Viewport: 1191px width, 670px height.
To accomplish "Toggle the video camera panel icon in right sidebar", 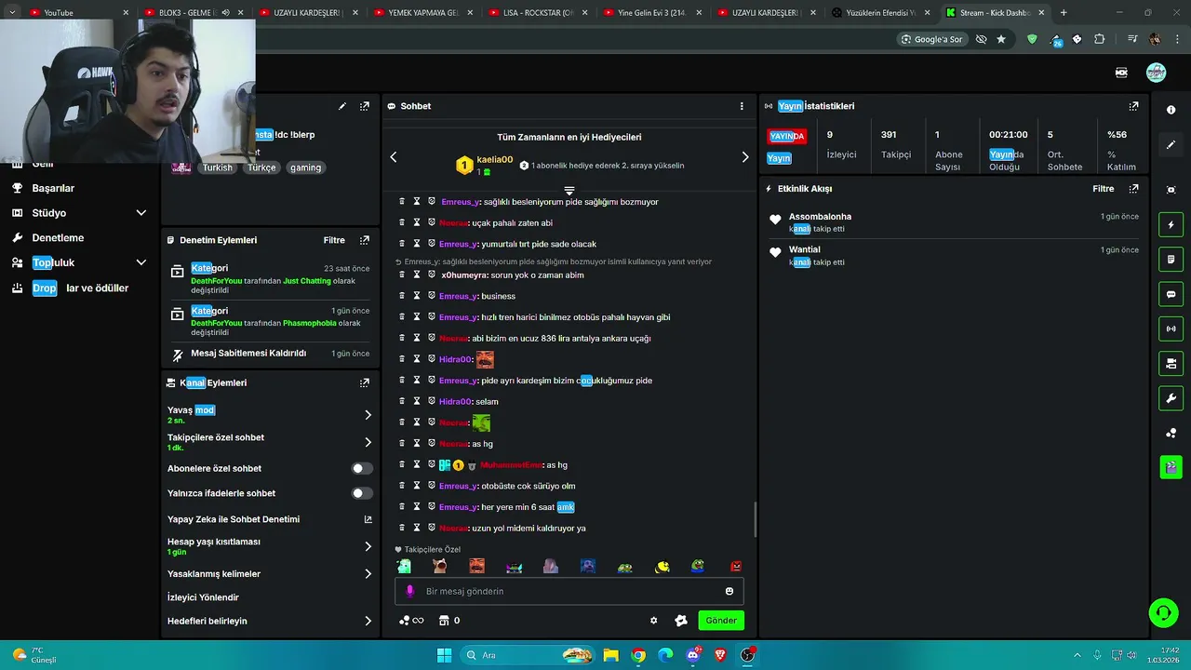I will [1171, 363].
